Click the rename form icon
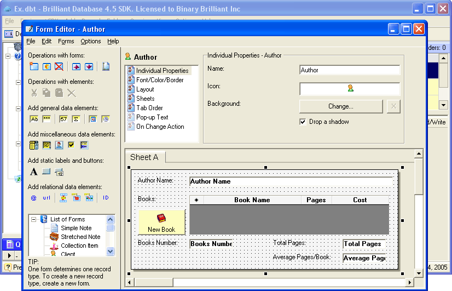 [x=47, y=67]
